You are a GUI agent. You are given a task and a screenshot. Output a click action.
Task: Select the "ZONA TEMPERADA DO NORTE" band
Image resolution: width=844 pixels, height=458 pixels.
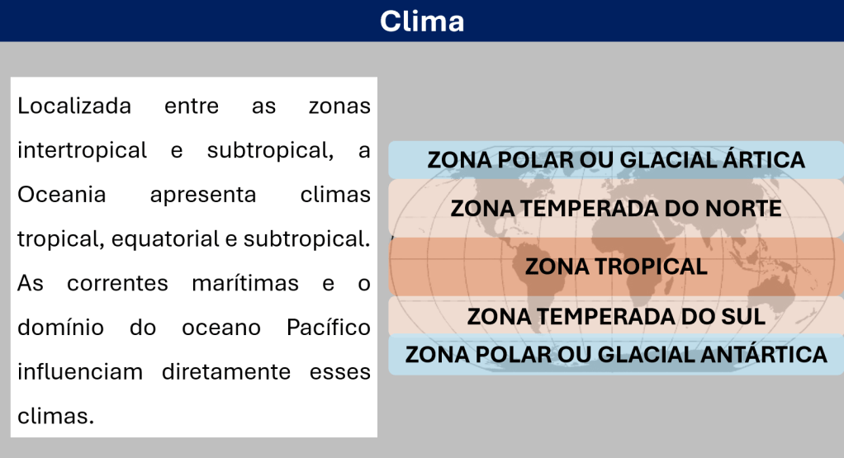(x=615, y=208)
